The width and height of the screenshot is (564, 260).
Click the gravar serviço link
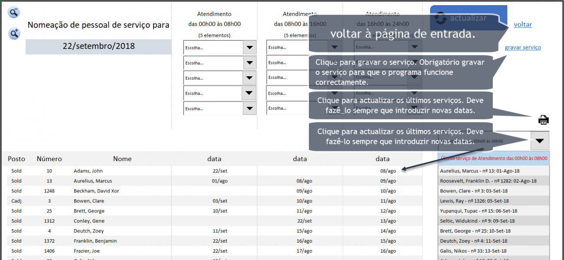pyautogui.click(x=523, y=48)
